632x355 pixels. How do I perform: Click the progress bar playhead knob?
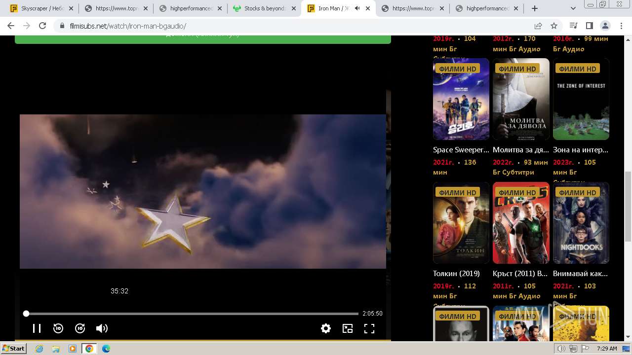(x=26, y=314)
